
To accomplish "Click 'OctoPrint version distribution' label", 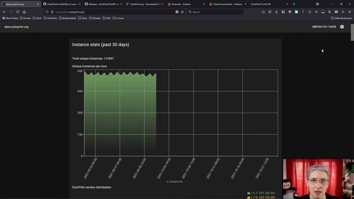I will [92, 187].
